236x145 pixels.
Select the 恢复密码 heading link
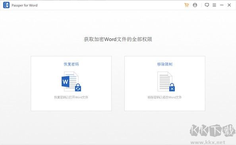pos(71,64)
